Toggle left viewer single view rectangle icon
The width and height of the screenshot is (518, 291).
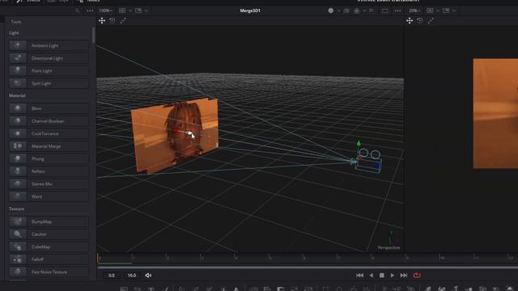pyautogui.click(x=385, y=11)
